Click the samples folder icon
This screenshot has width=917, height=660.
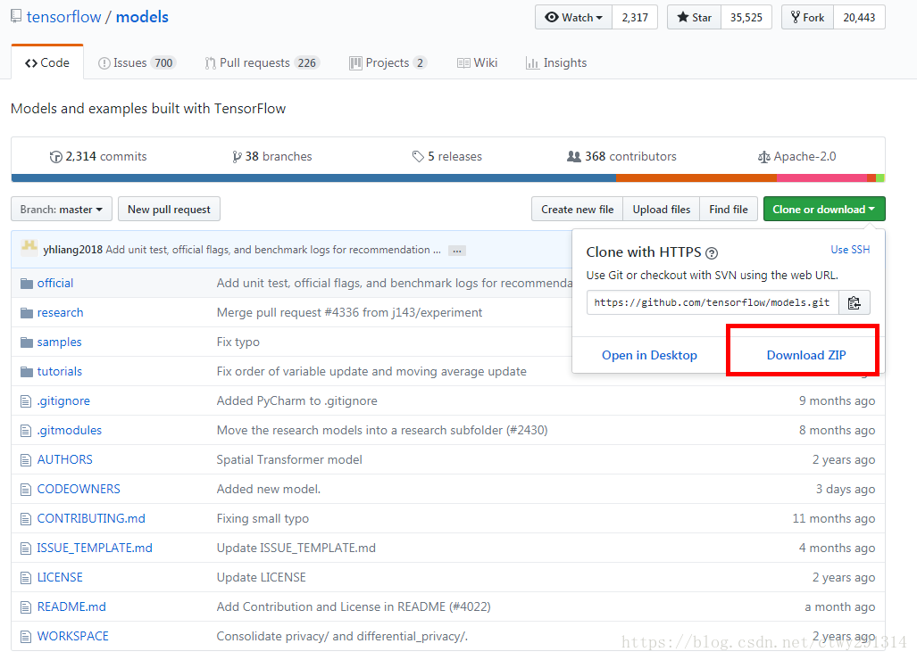point(26,342)
